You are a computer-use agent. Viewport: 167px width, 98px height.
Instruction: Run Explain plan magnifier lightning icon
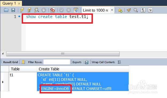click(x=36, y=10)
